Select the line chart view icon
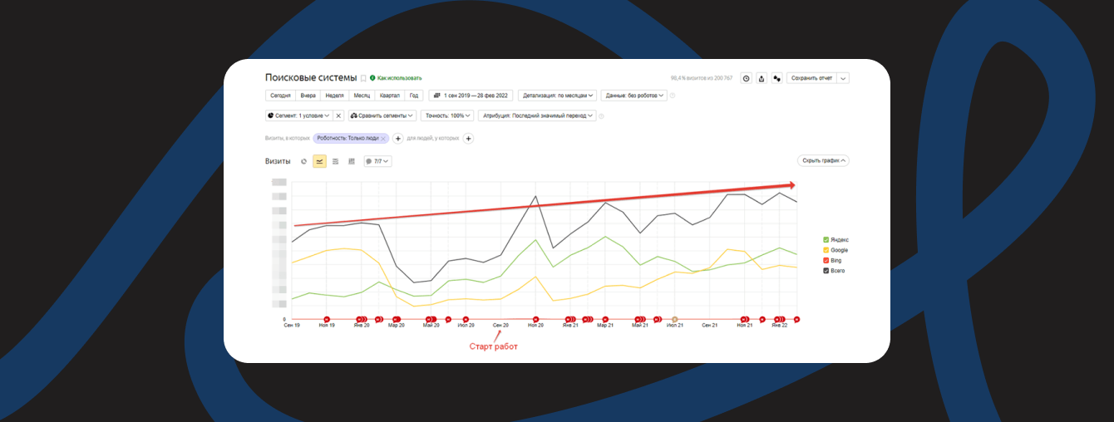1114x422 pixels. 319,161
